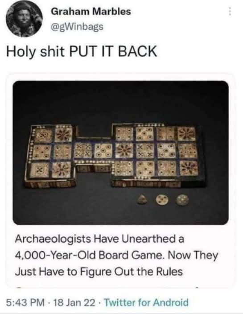Follow the 'Twitter for Android' source link
243x314 pixels.
pos(147,302)
